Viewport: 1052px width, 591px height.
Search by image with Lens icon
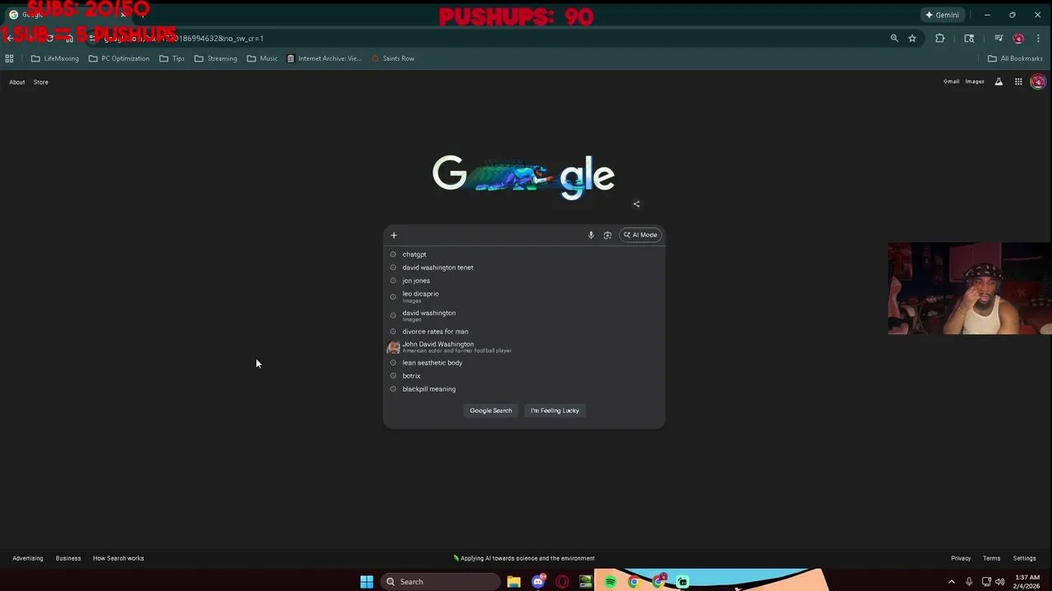point(607,236)
